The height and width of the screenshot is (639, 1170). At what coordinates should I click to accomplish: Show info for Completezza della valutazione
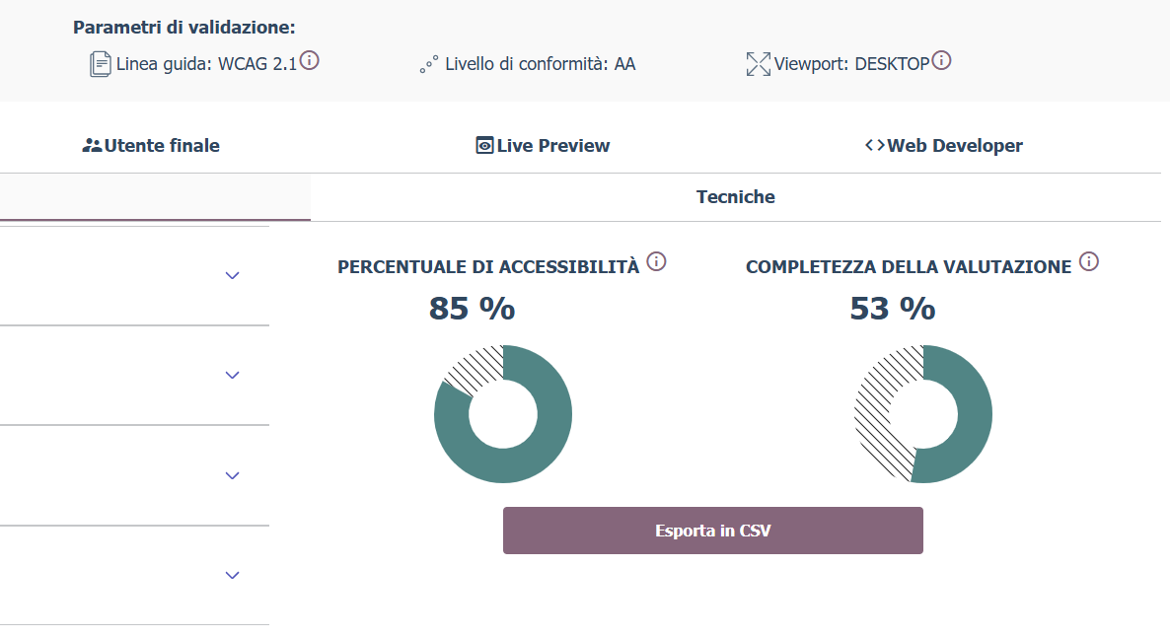click(x=1088, y=262)
